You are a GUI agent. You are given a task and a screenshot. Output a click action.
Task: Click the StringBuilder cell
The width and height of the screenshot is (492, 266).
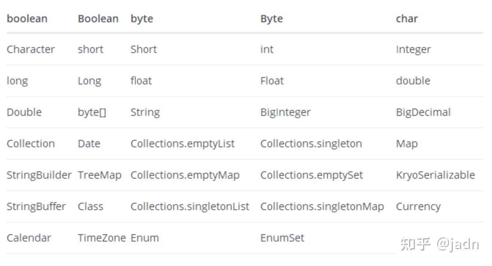39,175
